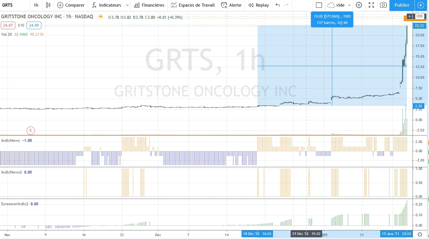This screenshot has height=239, width=429.
Task: Click the Comparer add symbol button
Action: pos(71,5)
